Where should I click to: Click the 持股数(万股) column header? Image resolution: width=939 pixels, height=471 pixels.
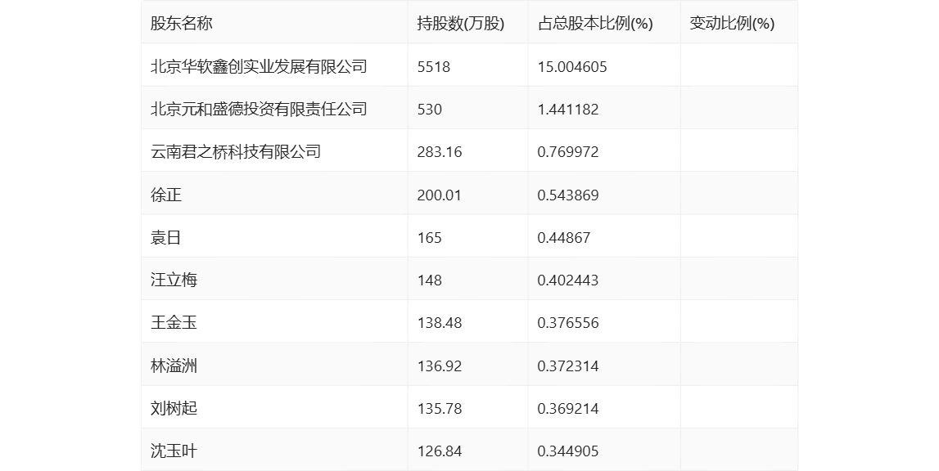click(x=461, y=24)
